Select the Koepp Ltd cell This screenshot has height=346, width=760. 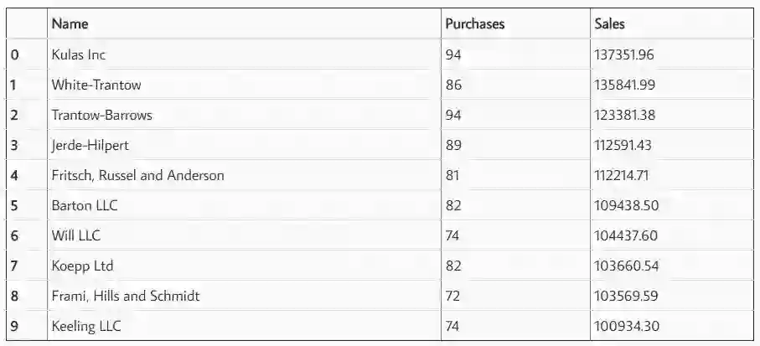(82, 266)
